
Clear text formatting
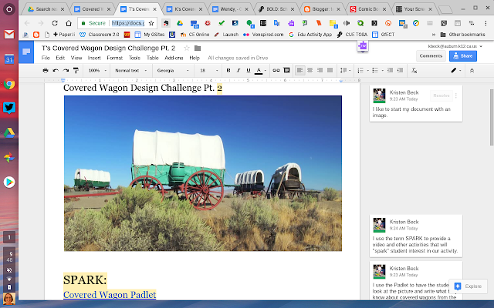414,70
